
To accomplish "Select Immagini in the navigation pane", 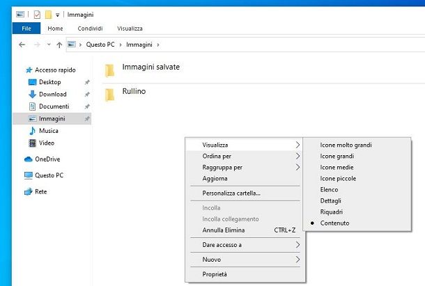I will coord(52,118).
